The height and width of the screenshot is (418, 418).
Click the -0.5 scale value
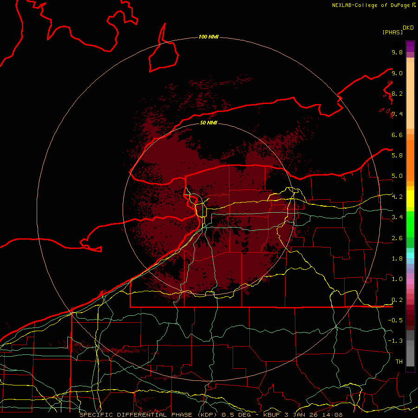point(395,320)
